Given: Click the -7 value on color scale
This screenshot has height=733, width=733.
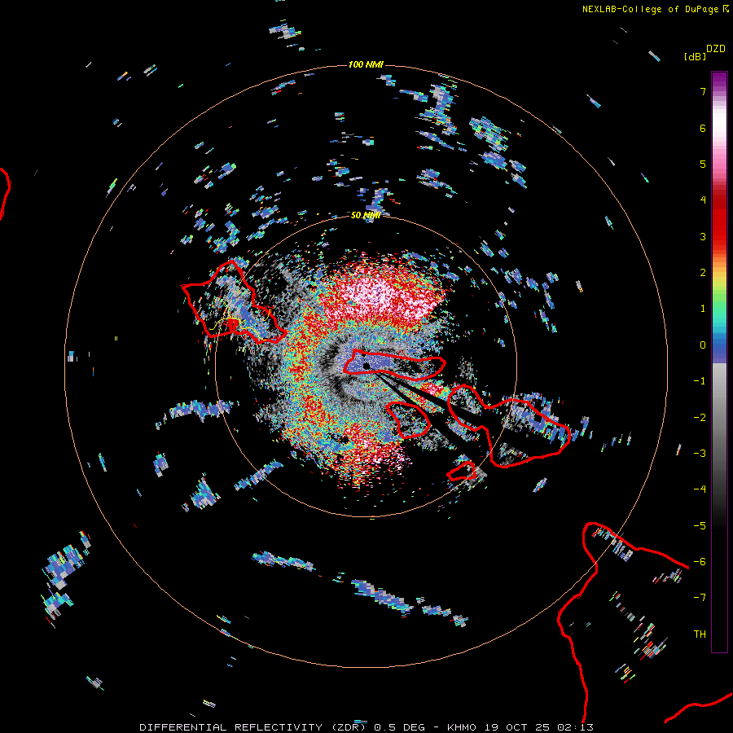Looking at the screenshot, I should click(x=700, y=598).
